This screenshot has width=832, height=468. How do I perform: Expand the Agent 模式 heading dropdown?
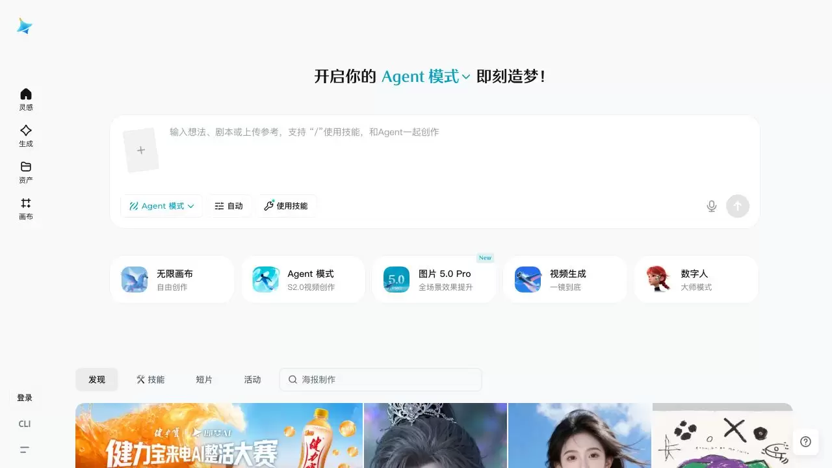tap(426, 77)
